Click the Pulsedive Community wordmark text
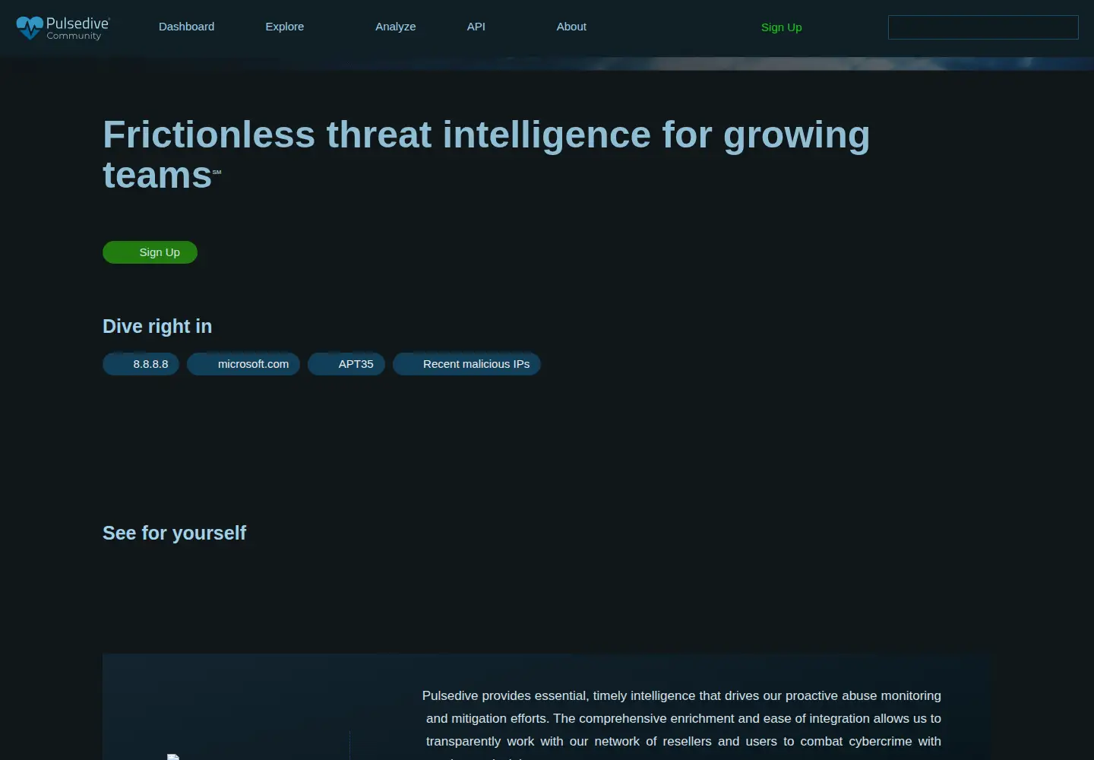 tap(78, 28)
